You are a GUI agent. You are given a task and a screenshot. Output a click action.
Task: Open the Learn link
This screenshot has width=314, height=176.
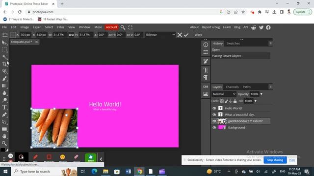[x=227, y=27]
